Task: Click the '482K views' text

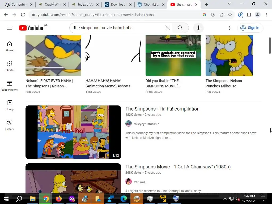Action: (x=133, y=115)
